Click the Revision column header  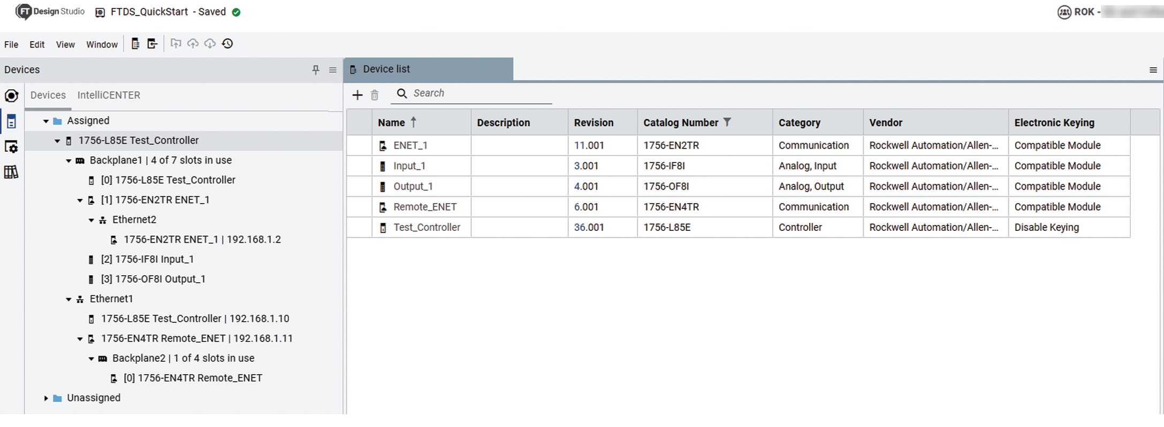[x=603, y=122]
